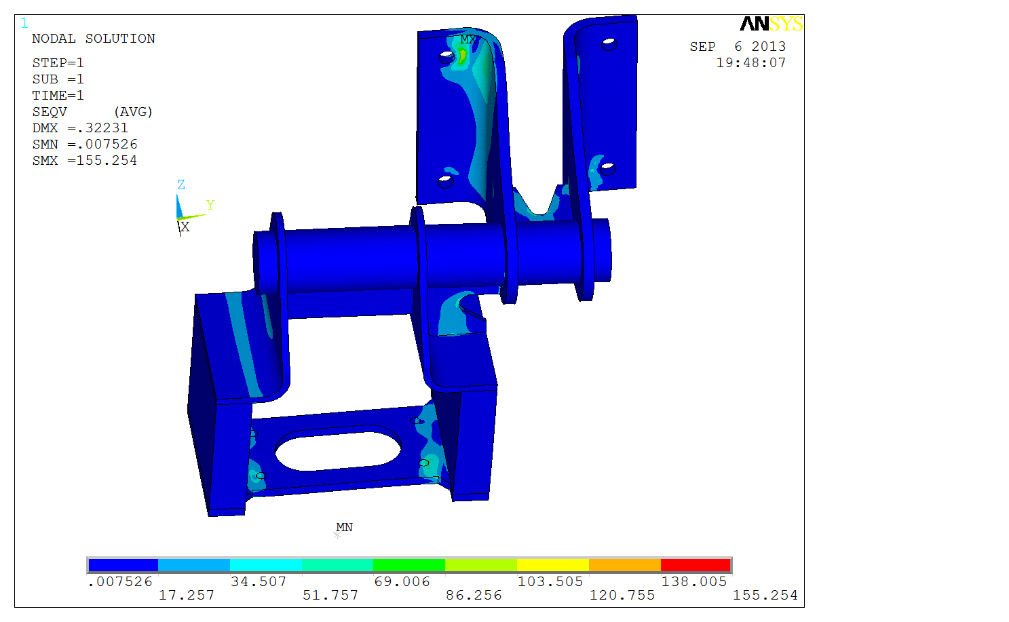Click the SEQV (AVG) label
The width and height of the screenshot is (1009, 622).
click(92, 112)
